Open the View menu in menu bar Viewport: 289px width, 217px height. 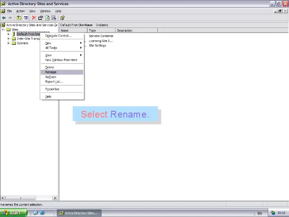coord(32,11)
